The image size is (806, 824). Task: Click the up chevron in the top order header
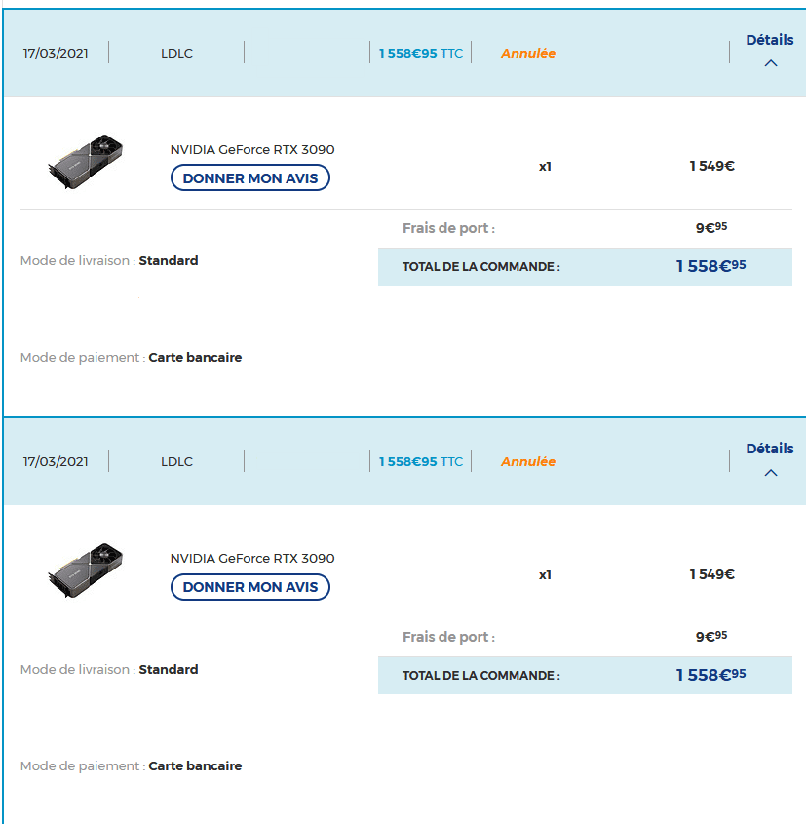tap(771, 63)
